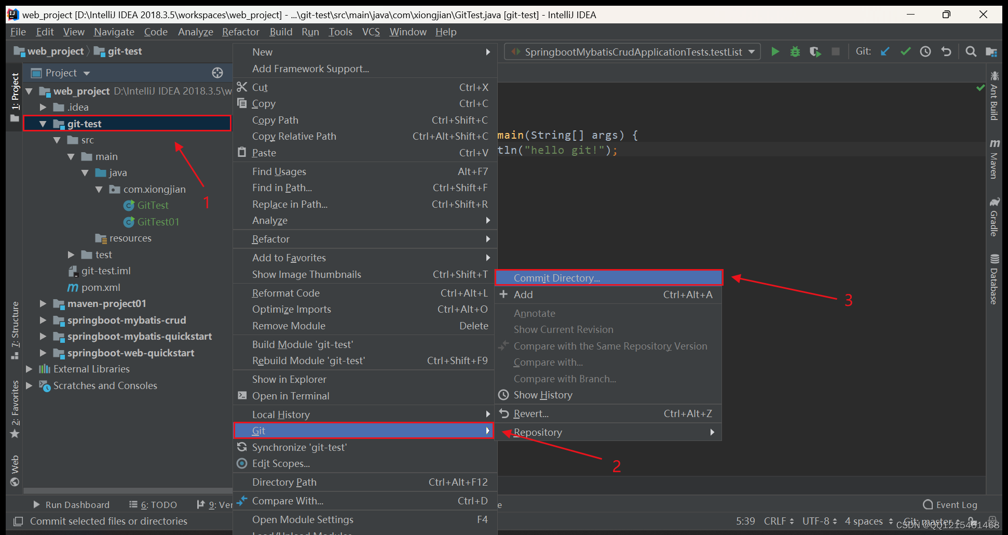Commit changes using the green checkmark icon
This screenshot has width=1008, height=535.
pos(906,51)
